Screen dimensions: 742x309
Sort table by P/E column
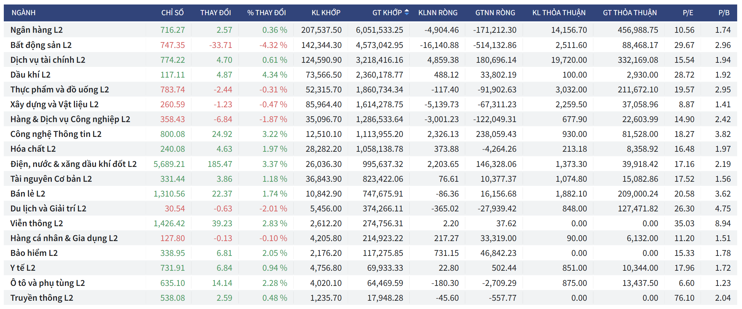(x=687, y=13)
